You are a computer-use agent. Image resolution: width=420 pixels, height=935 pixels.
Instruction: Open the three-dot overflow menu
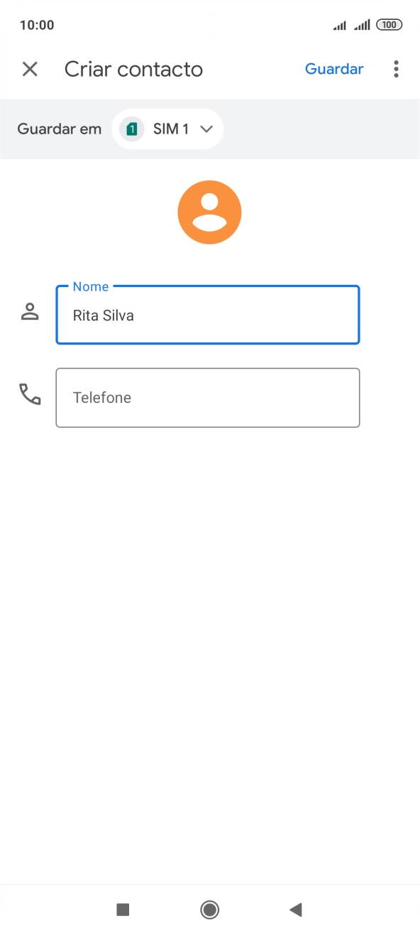[x=396, y=69]
